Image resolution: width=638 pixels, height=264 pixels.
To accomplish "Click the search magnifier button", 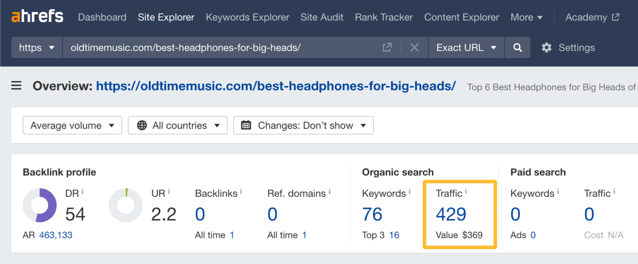I will tap(517, 48).
